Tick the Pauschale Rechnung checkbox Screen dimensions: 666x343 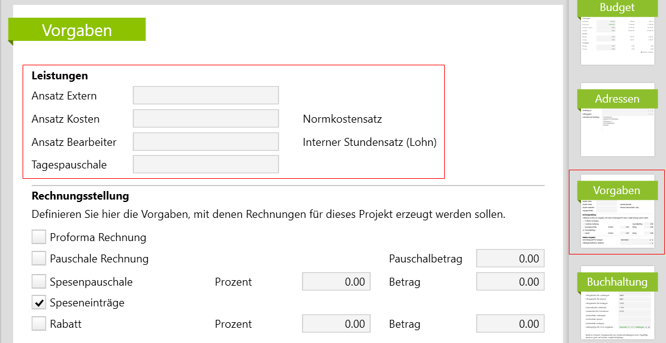coord(39,258)
